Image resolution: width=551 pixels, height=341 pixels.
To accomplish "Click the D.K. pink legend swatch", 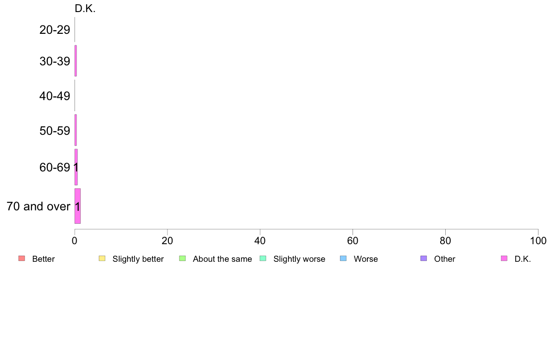I will (504, 259).
